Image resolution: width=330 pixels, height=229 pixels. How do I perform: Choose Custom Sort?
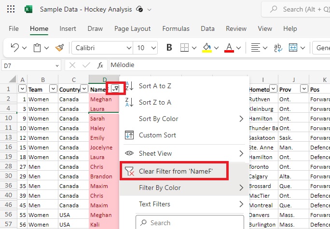pos(184,135)
